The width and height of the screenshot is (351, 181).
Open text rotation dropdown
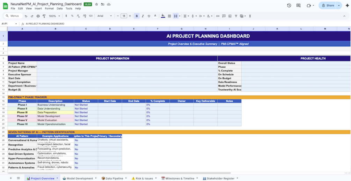point(209,16)
